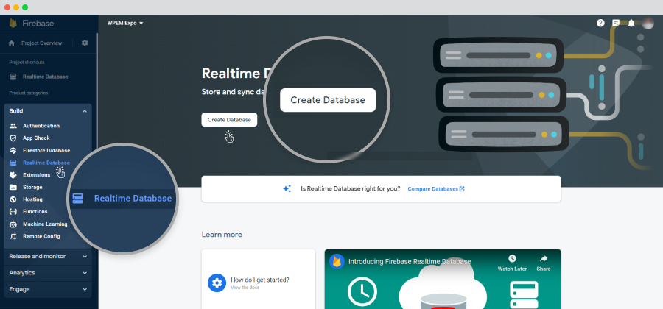The image size is (663, 309).
Task: Click the sparkle icon beside database question
Action: (287, 188)
